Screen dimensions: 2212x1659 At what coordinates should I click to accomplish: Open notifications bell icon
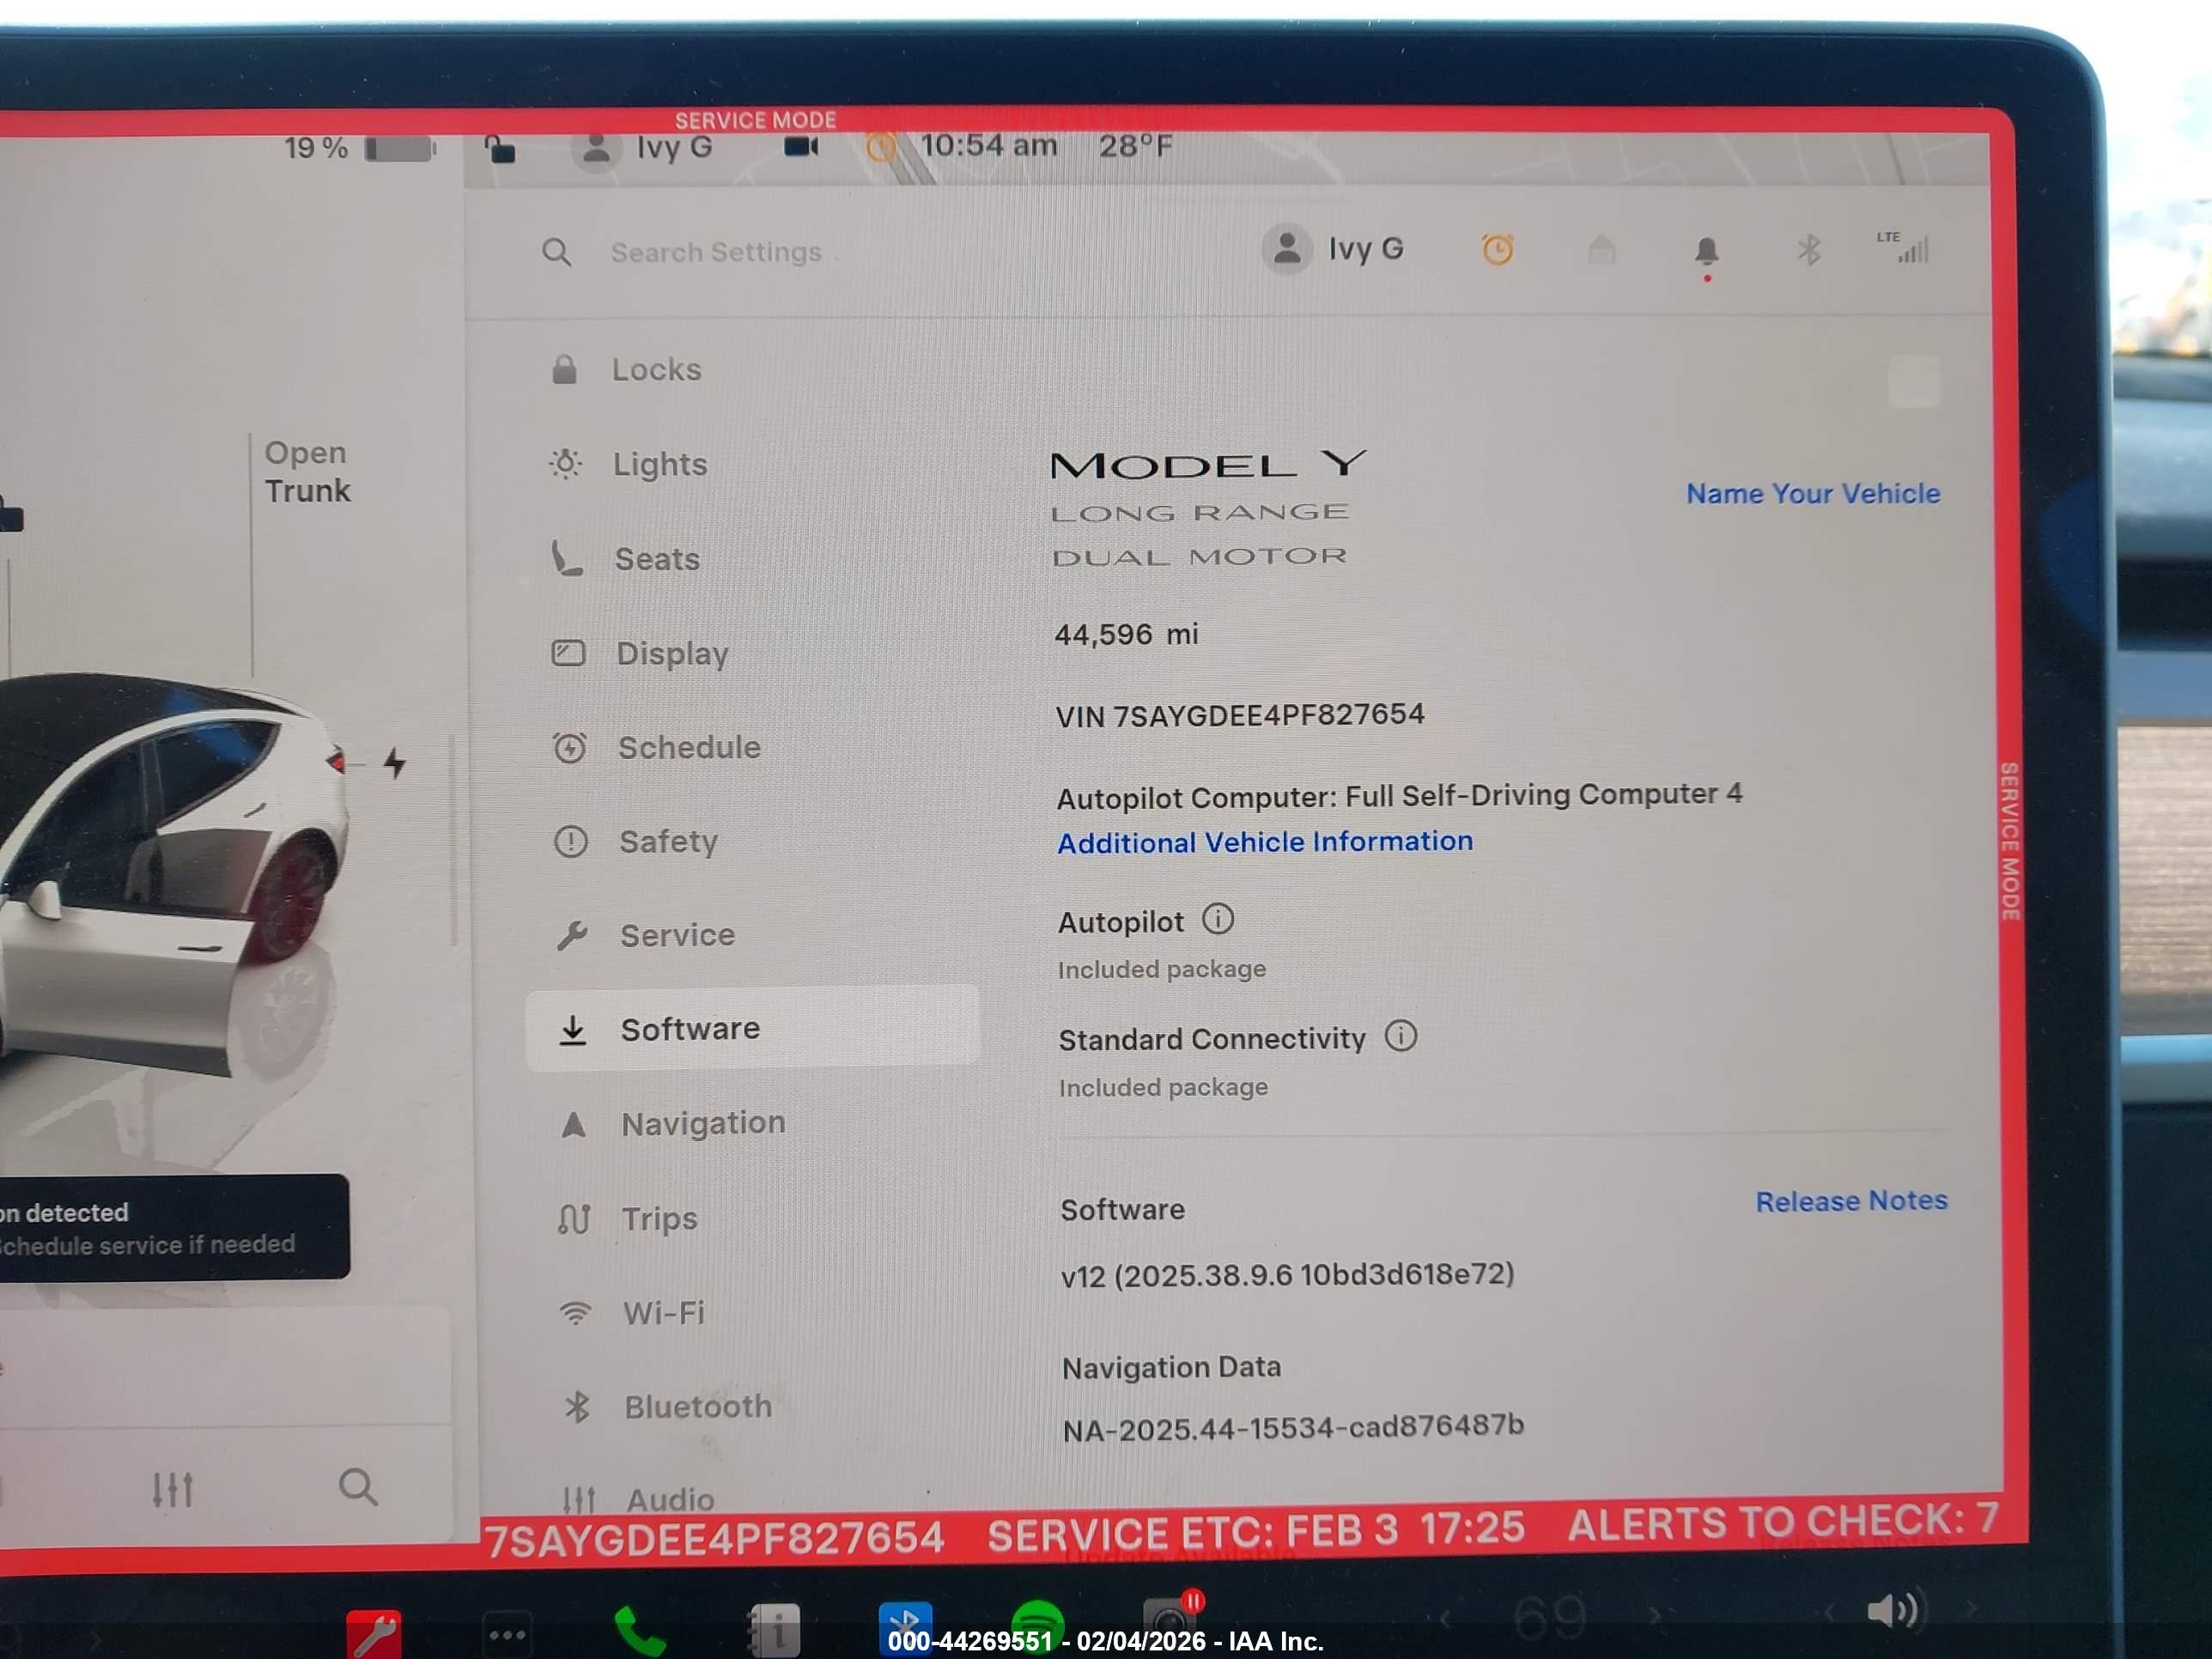tap(1707, 250)
